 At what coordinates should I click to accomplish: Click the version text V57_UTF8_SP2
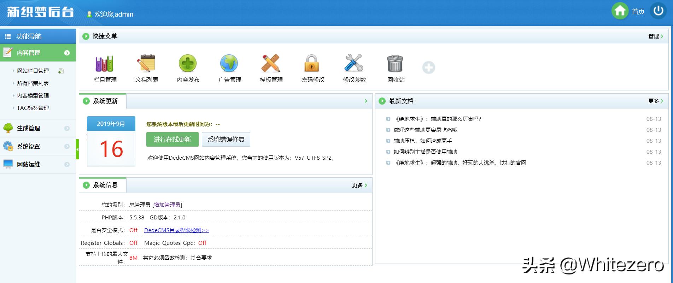click(x=313, y=158)
